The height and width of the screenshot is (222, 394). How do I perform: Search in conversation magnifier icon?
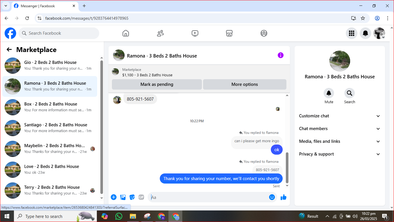pos(350,93)
